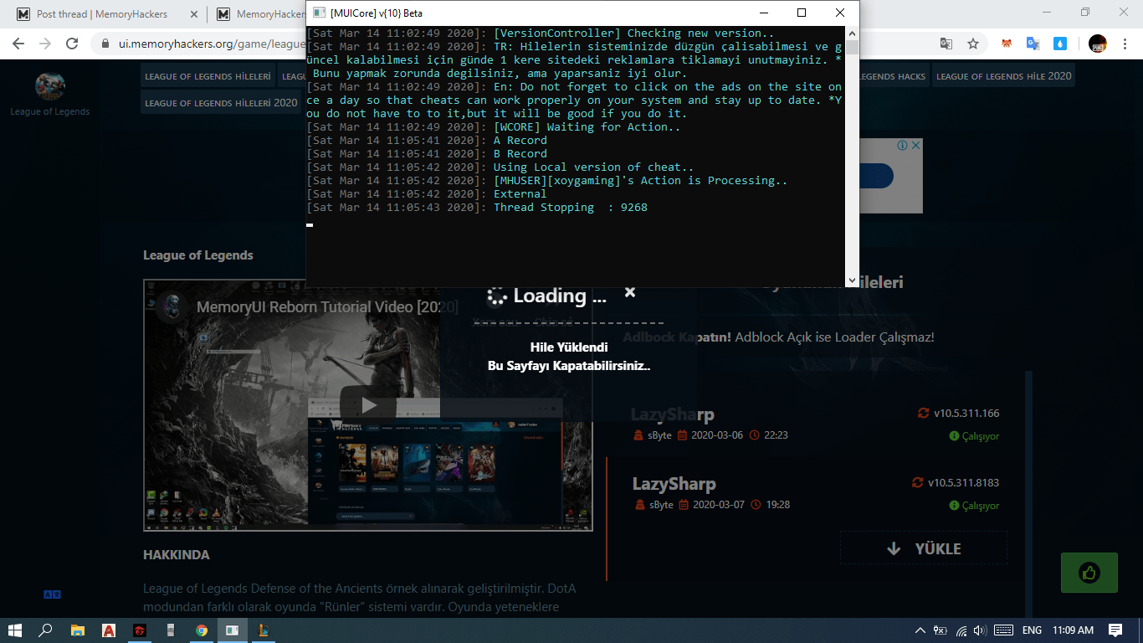Click the MUICore console scrollbar down arrow
Screen dimensions: 1143x643
[x=852, y=281]
